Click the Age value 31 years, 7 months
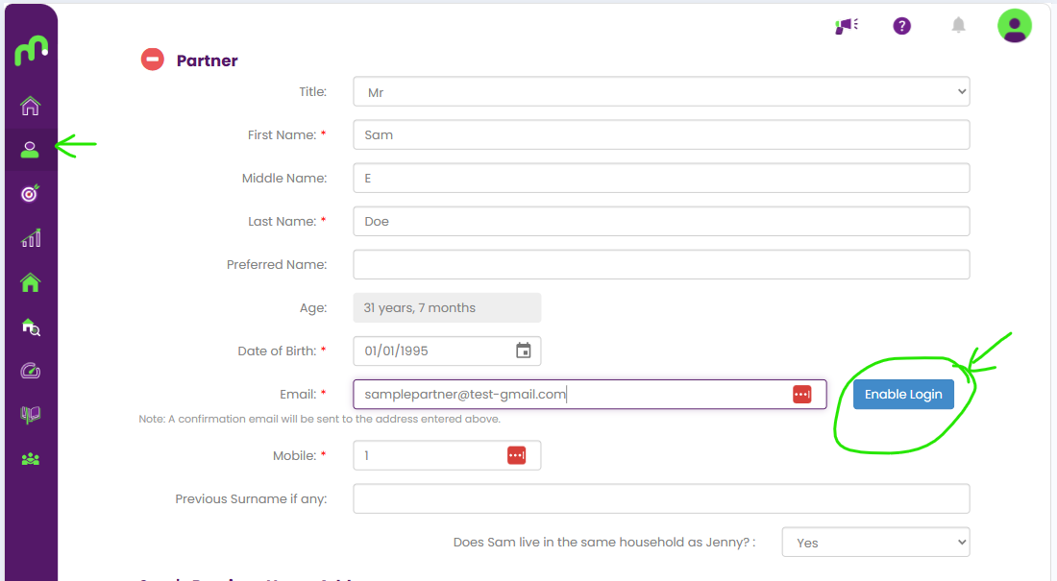 (447, 307)
